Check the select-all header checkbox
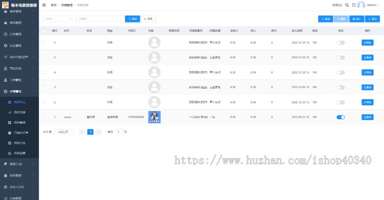The width and height of the screenshot is (384, 200). [x=44, y=31]
